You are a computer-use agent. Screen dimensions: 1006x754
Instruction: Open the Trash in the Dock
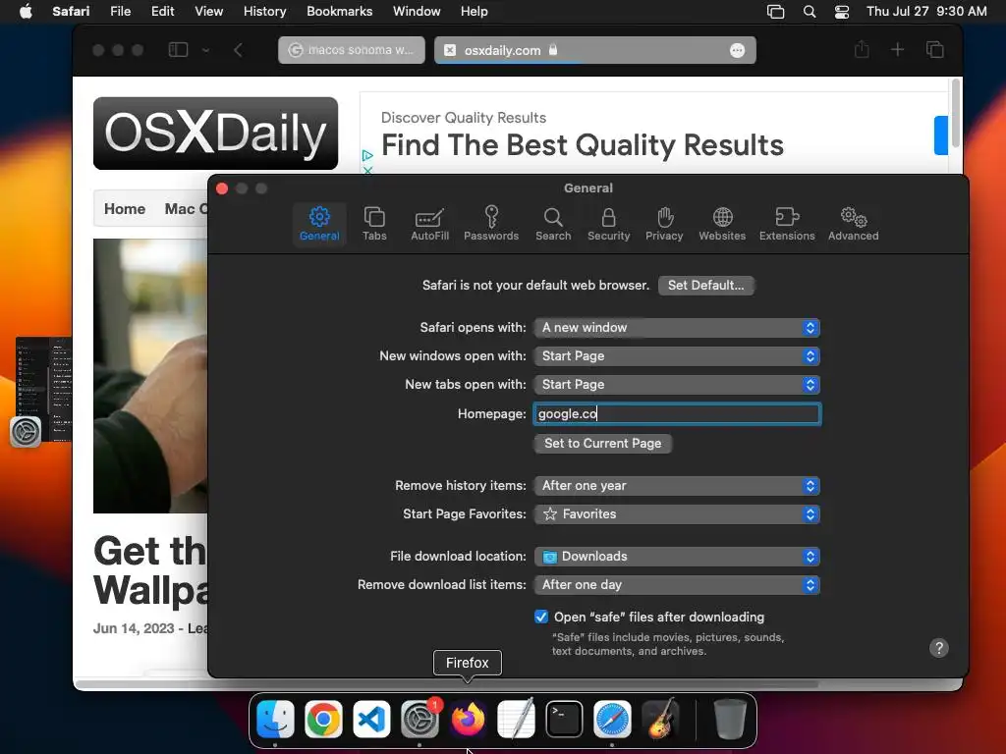730,719
